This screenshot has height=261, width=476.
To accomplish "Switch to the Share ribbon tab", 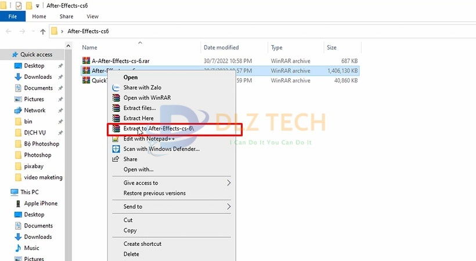I will click(x=66, y=16).
